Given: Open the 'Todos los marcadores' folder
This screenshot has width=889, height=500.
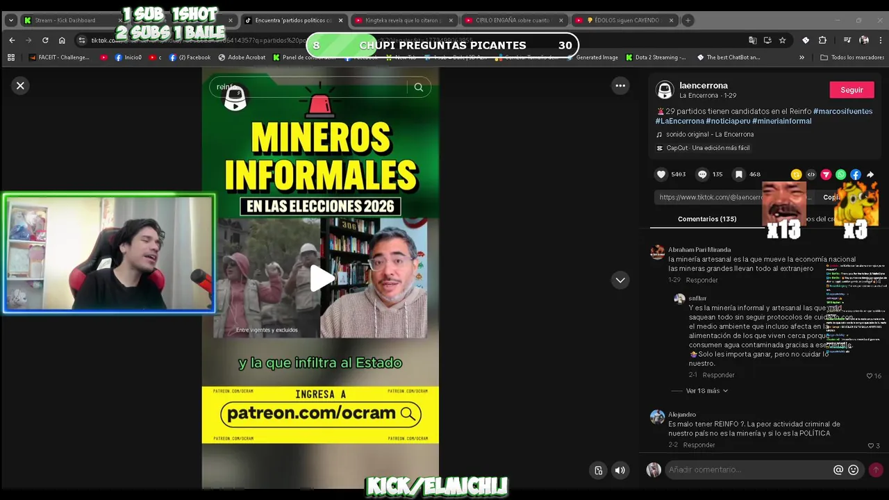Looking at the screenshot, I should coord(852,58).
